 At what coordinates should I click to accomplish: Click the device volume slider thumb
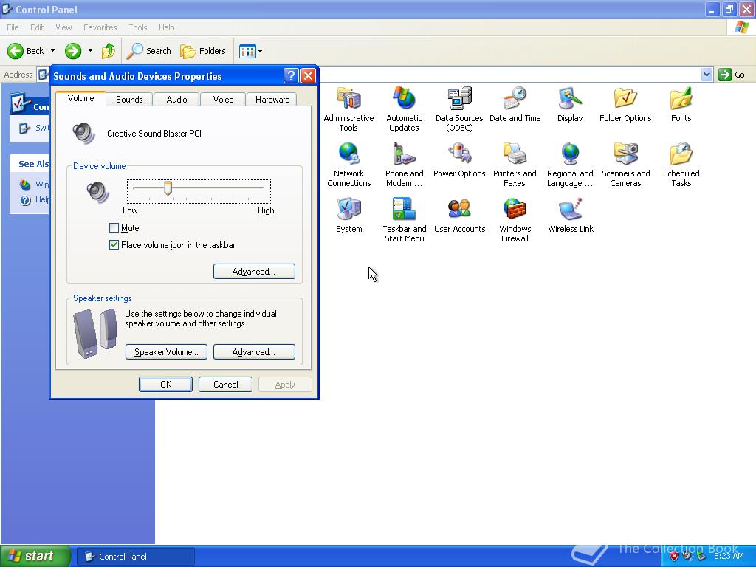pyautogui.click(x=168, y=188)
